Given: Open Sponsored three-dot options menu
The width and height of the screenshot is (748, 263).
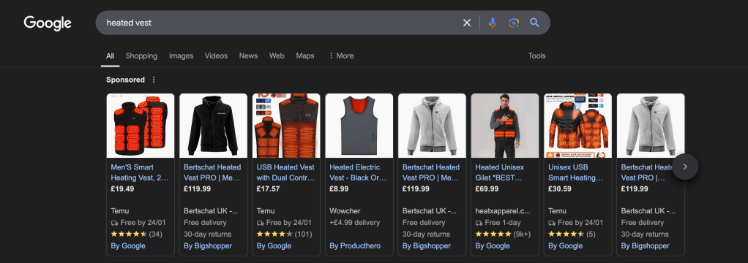Looking at the screenshot, I should click(154, 80).
